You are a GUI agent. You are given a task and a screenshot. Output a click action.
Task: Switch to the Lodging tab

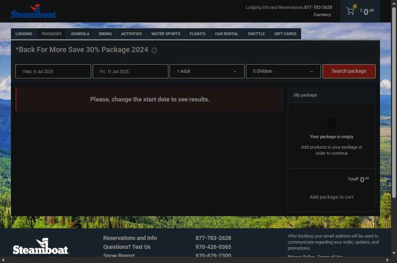pos(24,34)
